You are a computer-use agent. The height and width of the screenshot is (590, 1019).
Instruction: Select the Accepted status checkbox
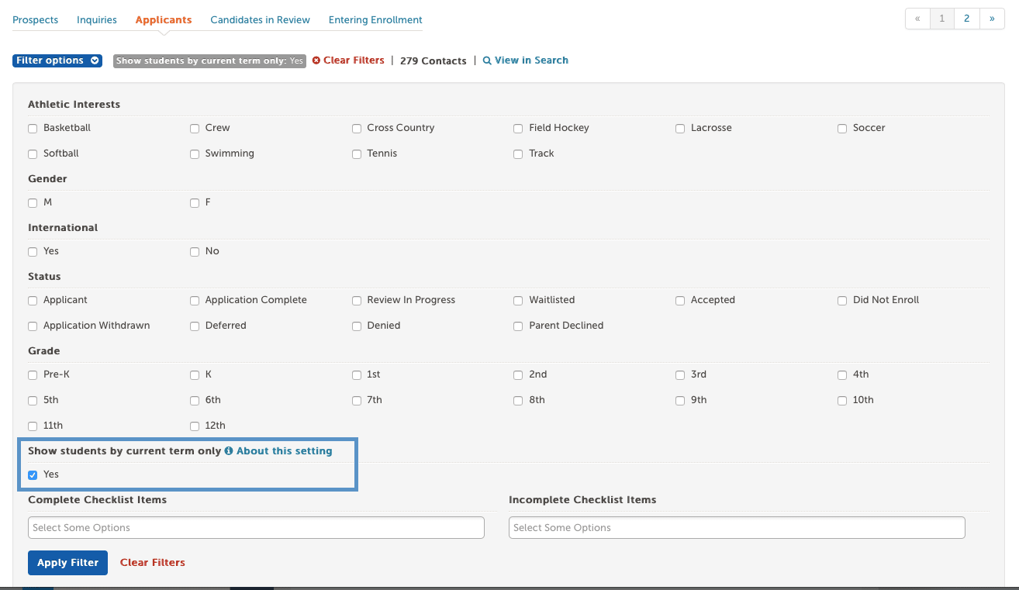(x=680, y=301)
